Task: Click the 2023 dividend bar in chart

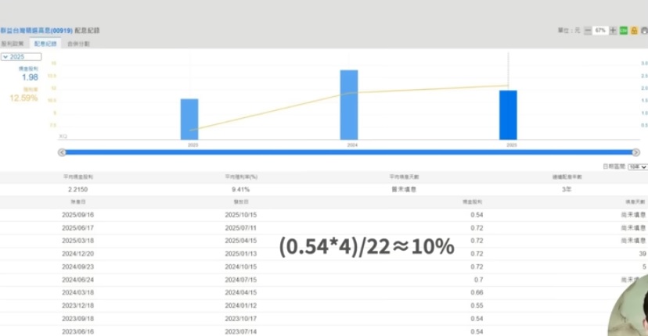Action: [189, 119]
